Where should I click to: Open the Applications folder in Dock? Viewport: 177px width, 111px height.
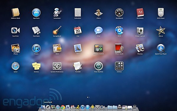tap(110, 107)
